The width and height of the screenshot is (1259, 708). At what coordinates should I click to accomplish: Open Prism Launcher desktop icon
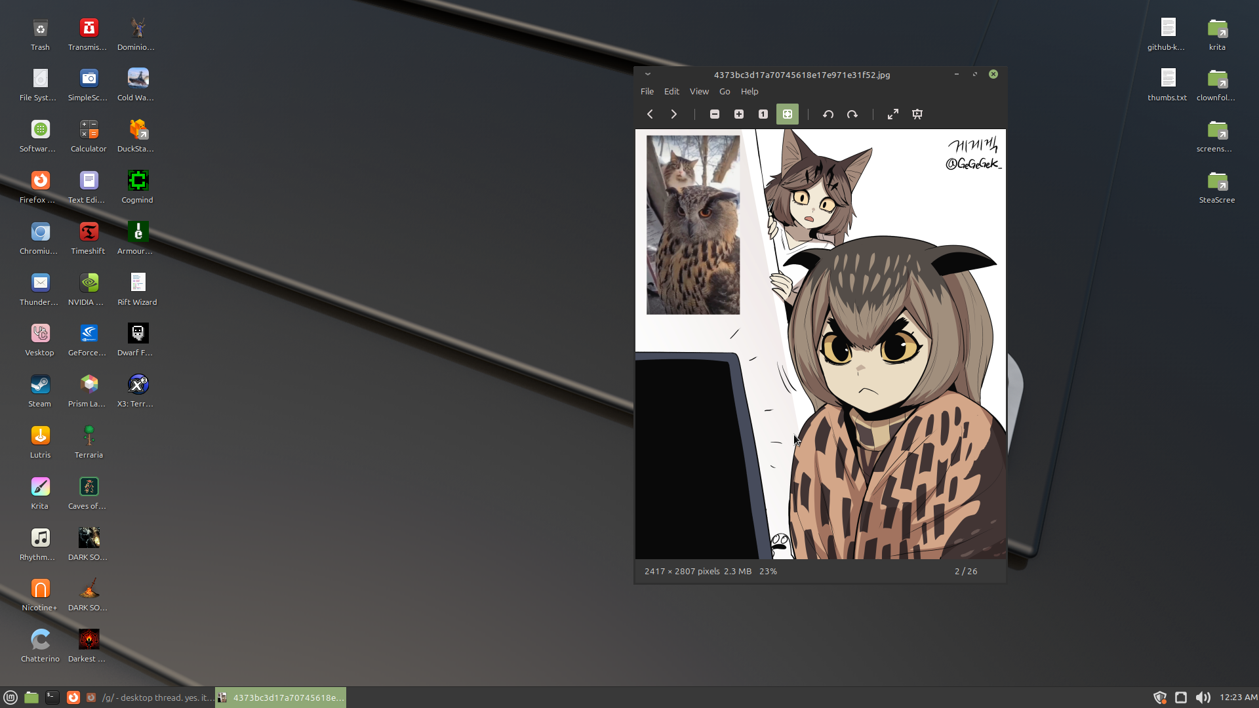click(x=88, y=391)
